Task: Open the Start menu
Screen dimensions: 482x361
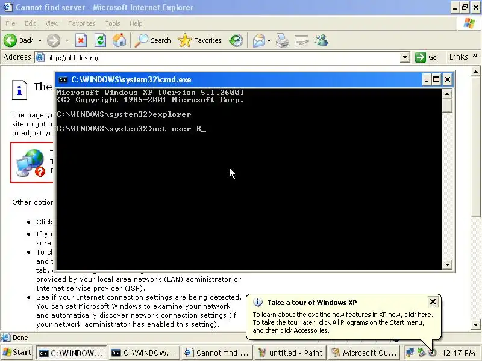Action: pos(17,353)
